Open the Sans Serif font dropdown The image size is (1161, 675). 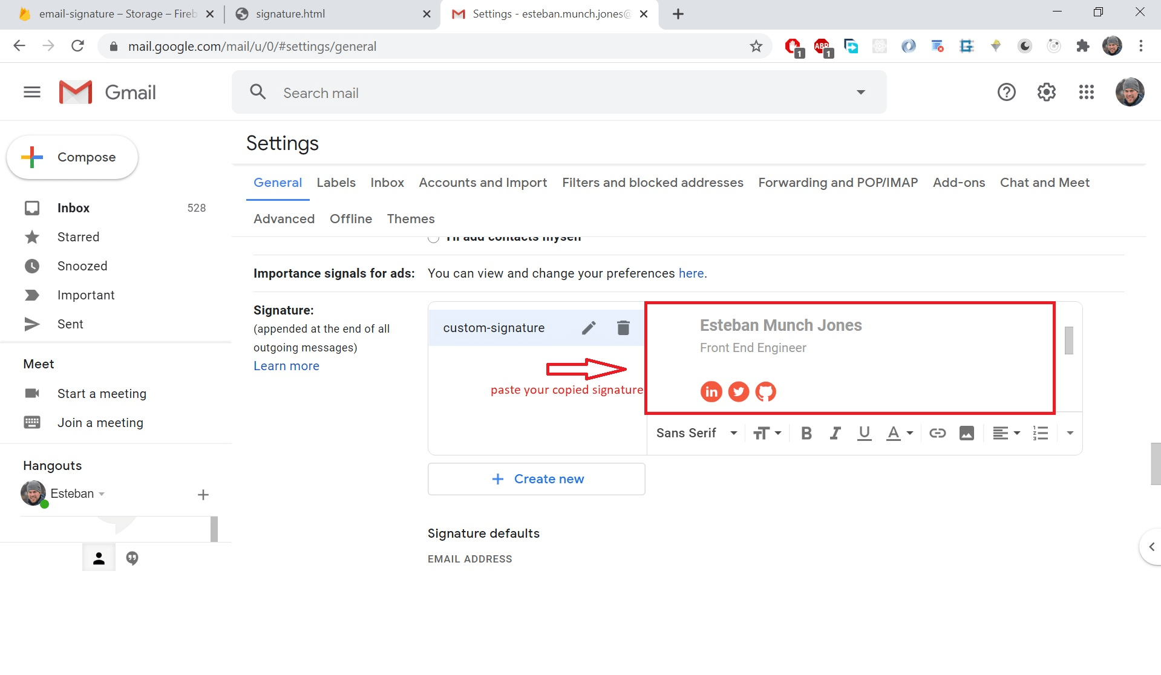695,432
